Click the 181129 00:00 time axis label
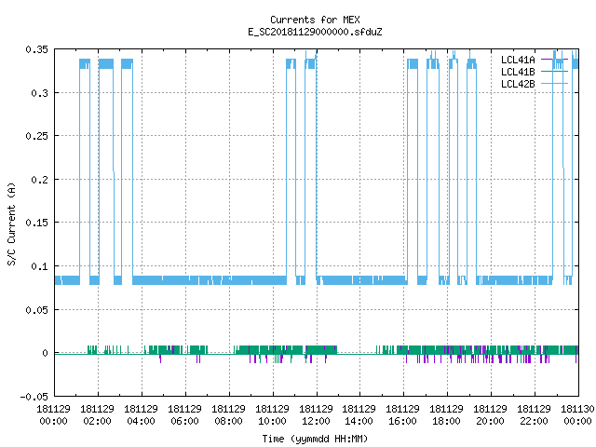596x447 pixels. [x=54, y=415]
